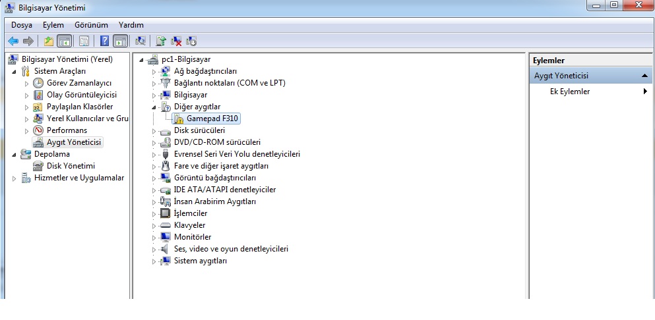Expand Görev Zamanlayıcı node
The image size is (655, 320).
[x=27, y=84]
